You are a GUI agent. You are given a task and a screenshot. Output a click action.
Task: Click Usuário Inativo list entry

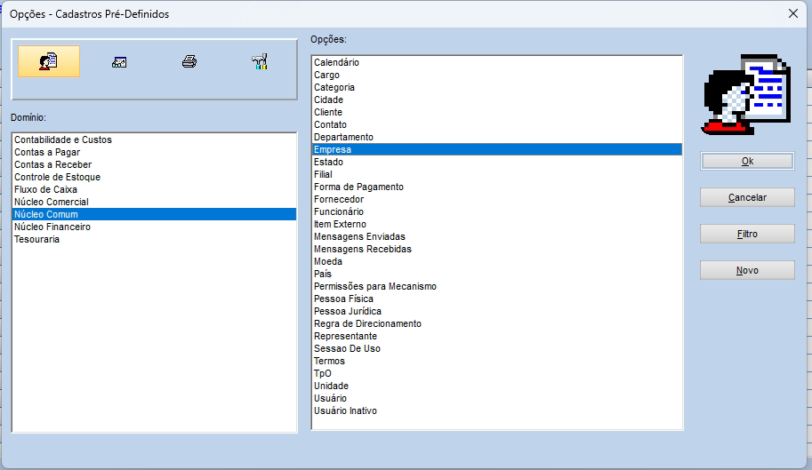point(345,410)
